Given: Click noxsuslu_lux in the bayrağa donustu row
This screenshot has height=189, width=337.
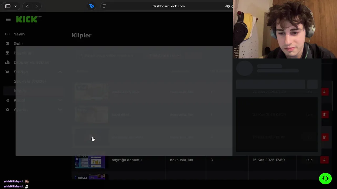Looking at the screenshot, I should [181, 160].
